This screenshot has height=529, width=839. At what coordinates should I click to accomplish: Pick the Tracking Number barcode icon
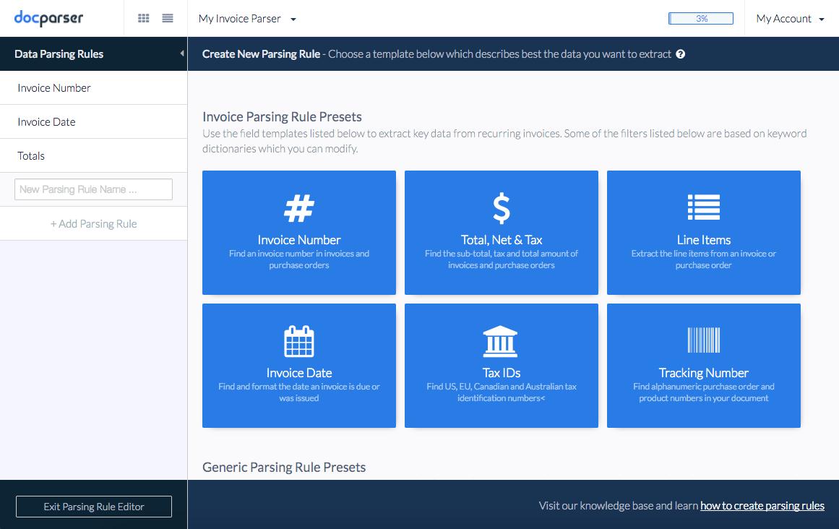coord(703,340)
